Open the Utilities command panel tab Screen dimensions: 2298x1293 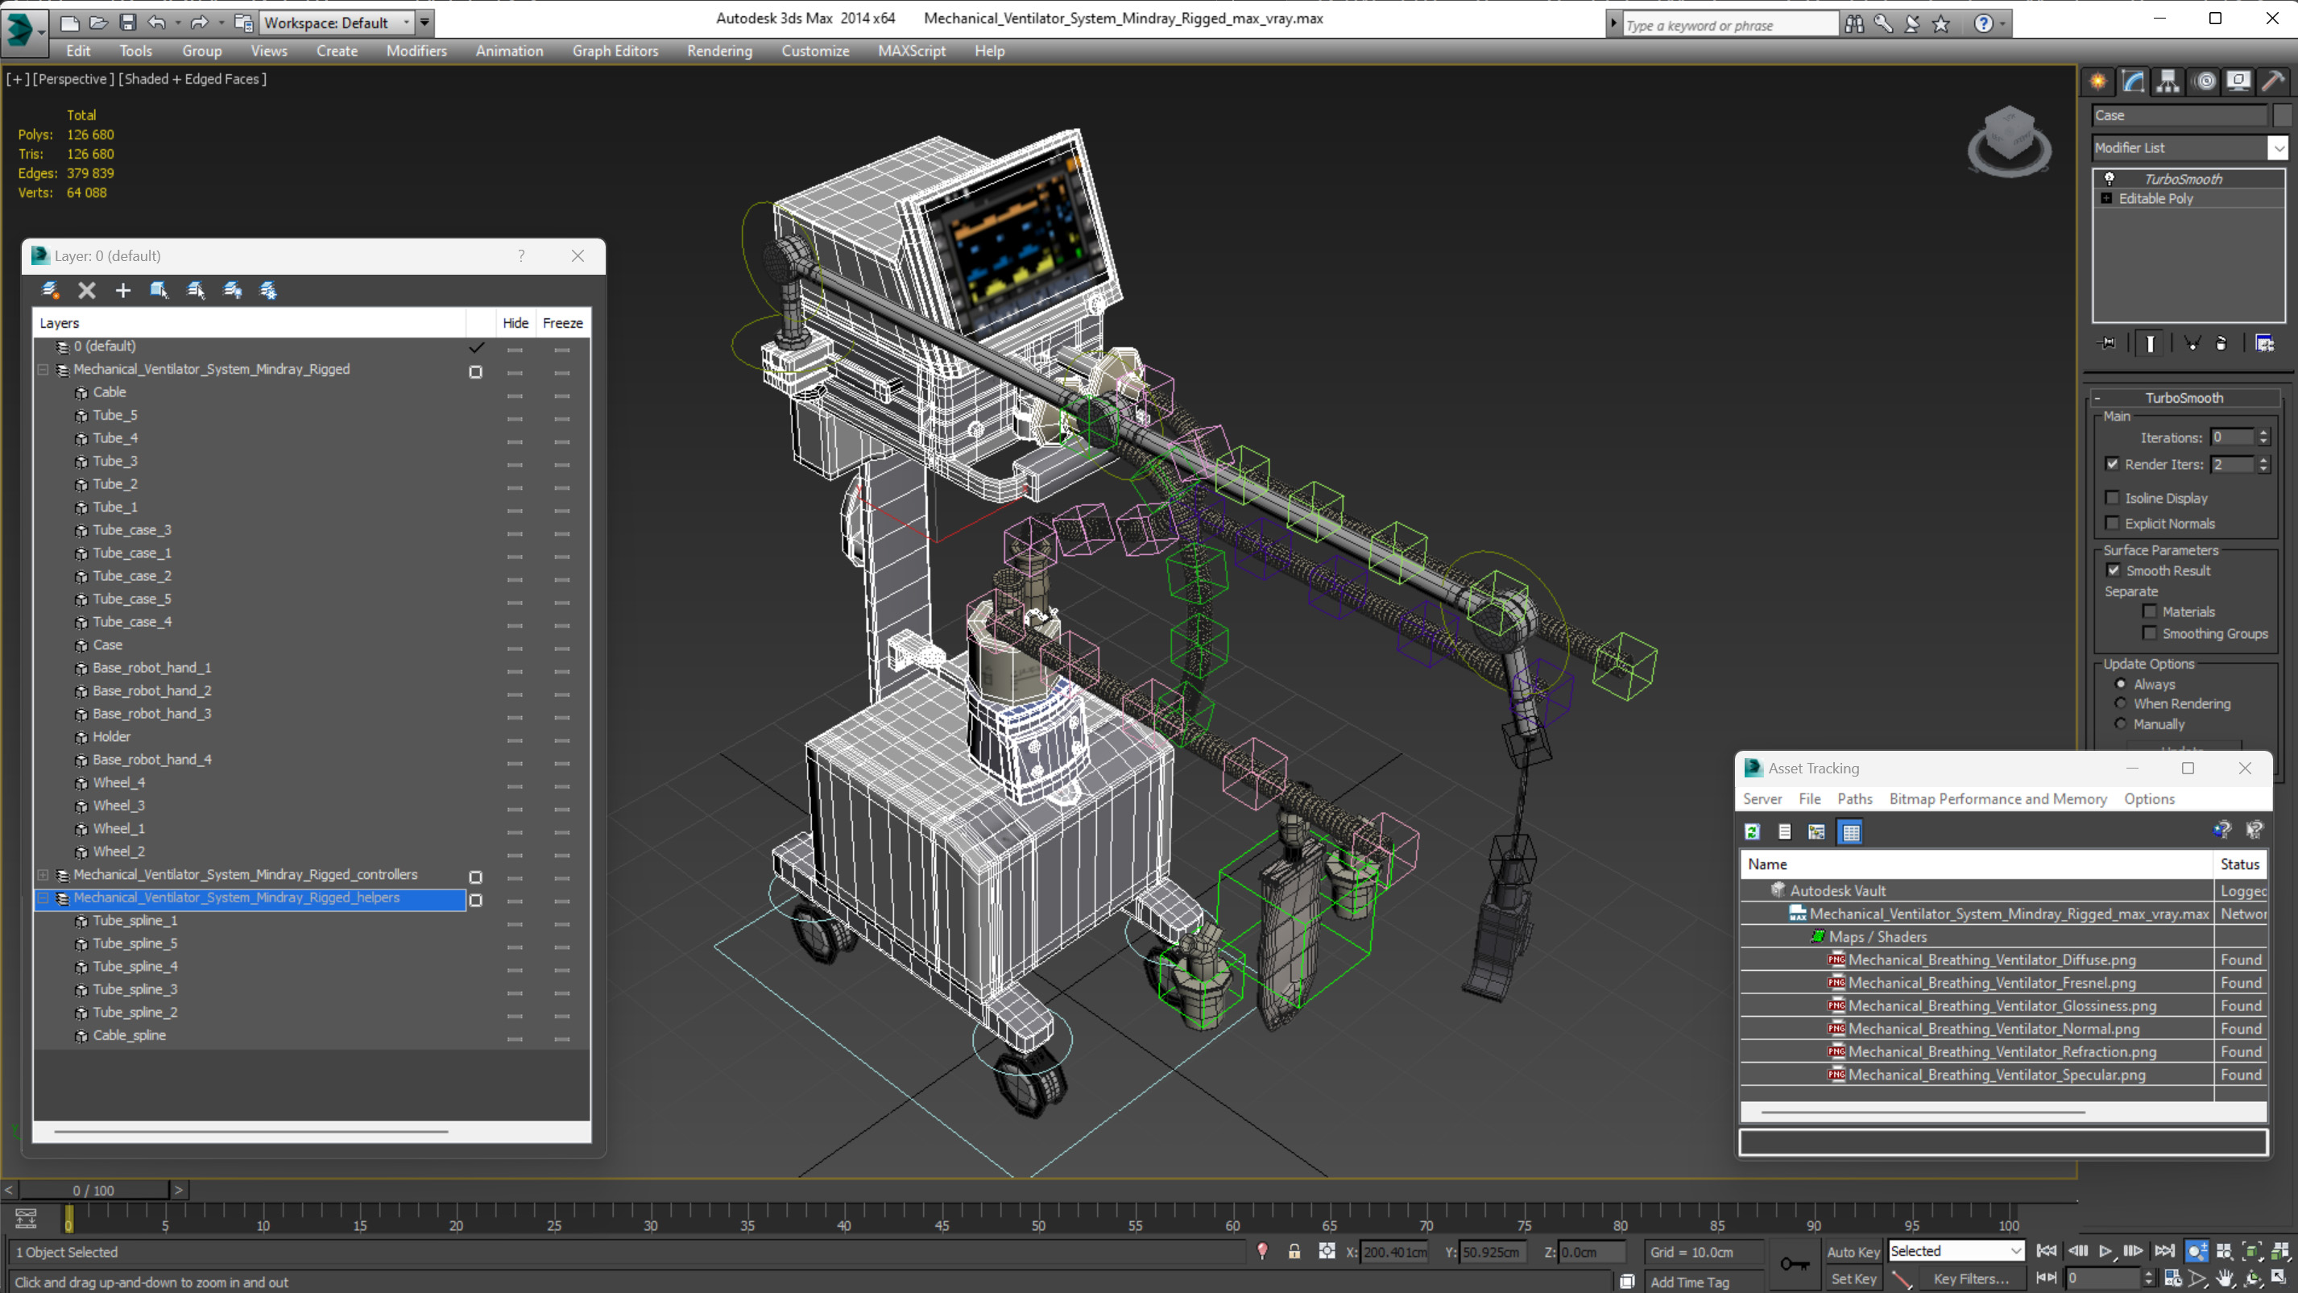coord(2273,81)
